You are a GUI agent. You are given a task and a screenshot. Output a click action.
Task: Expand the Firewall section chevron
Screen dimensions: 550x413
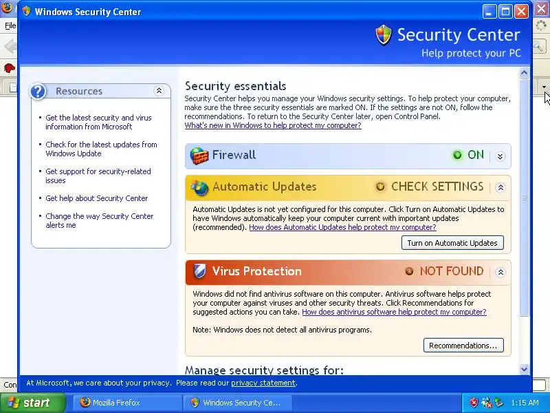click(x=500, y=156)
